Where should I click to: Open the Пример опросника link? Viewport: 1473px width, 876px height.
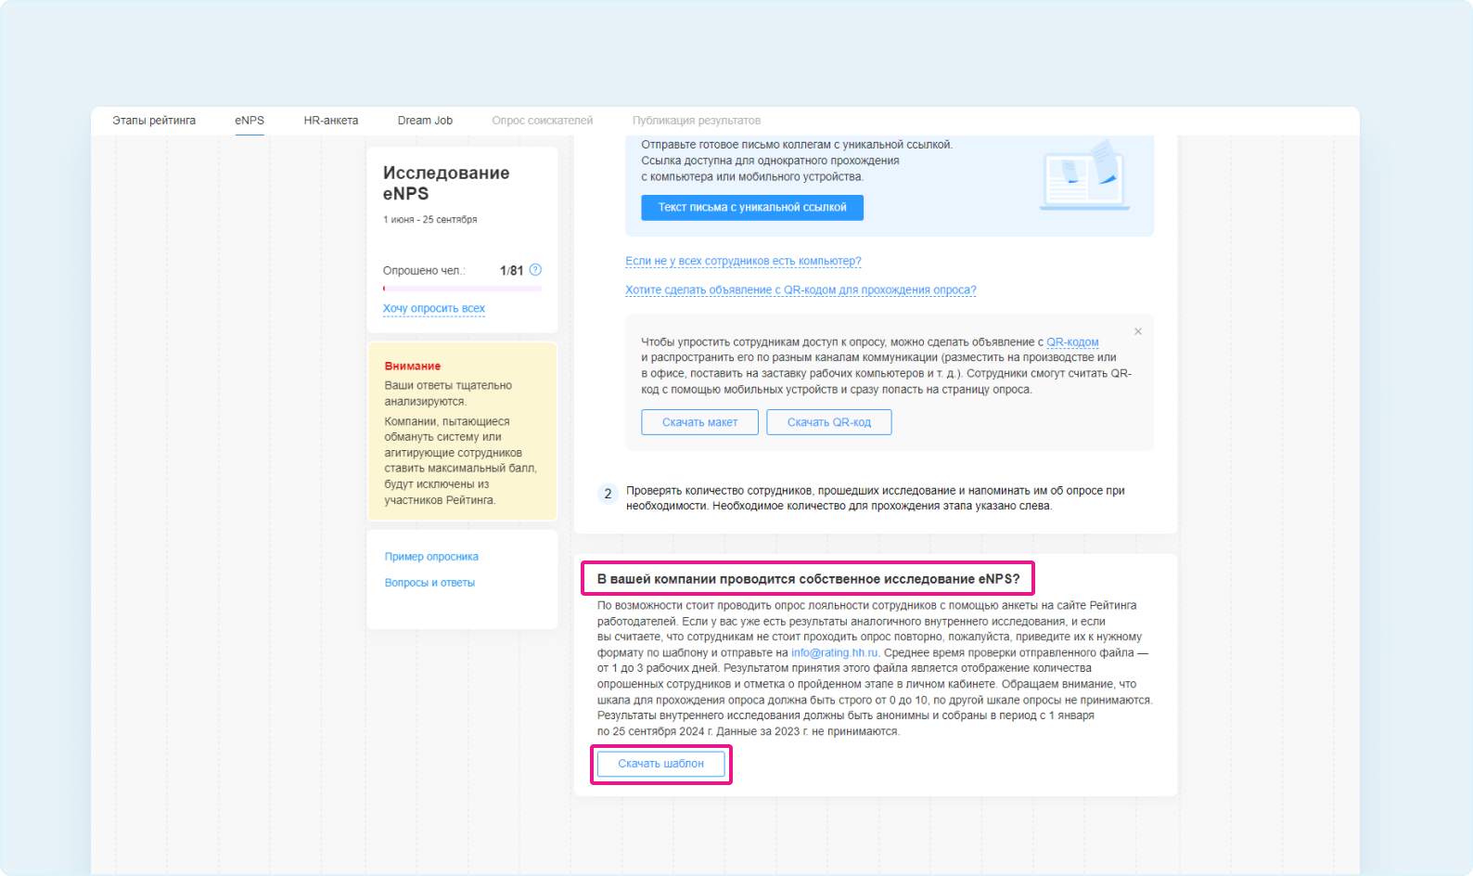point(431,557)
